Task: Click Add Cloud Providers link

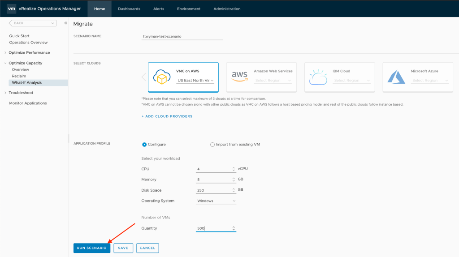Action: (167, 116)
